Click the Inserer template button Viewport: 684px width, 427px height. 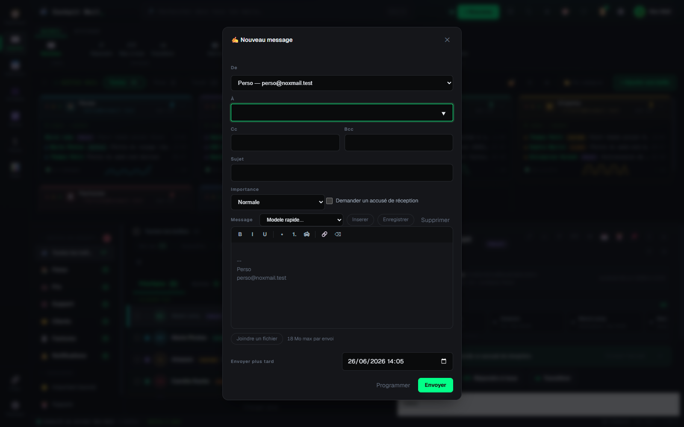tap(360, 220)
